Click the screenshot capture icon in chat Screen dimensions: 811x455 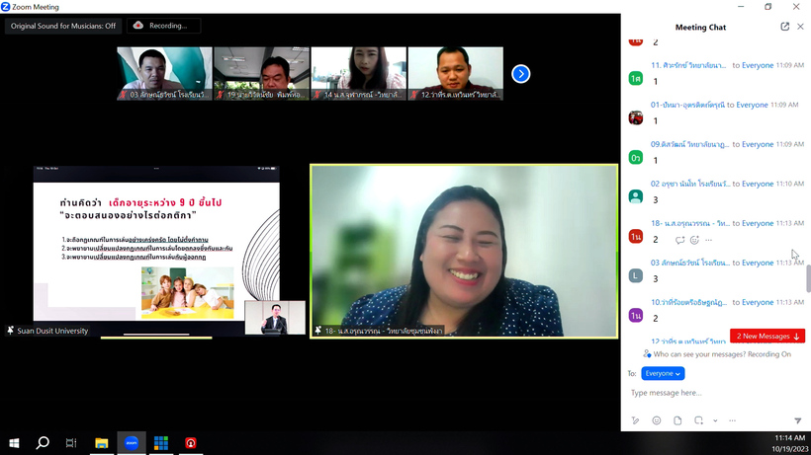tap(698, 420)
